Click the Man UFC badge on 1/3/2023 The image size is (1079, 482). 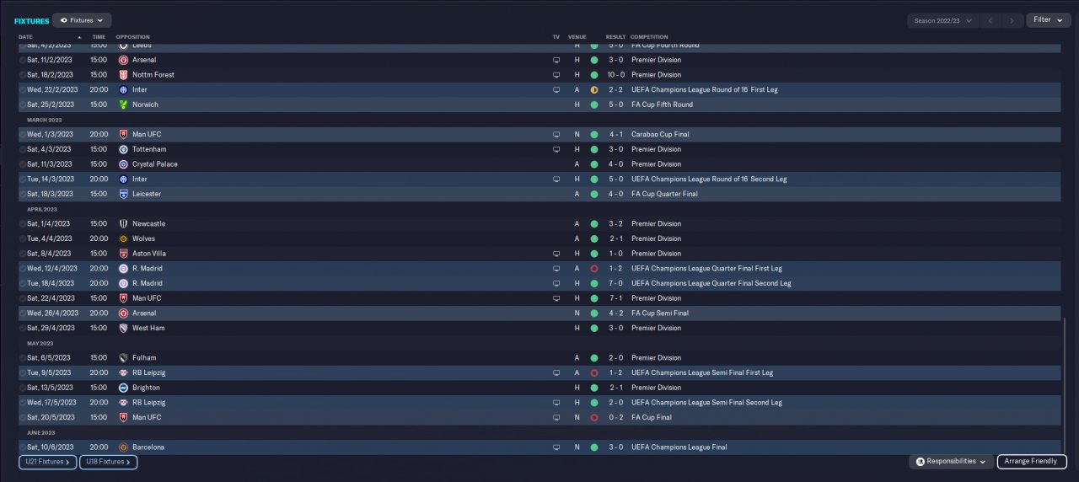coord(123,134)
